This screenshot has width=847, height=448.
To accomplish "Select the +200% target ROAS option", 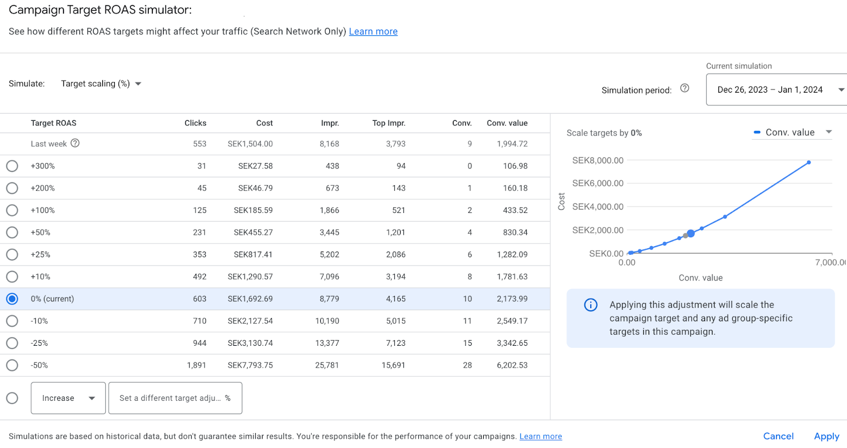I will (12, 189).
